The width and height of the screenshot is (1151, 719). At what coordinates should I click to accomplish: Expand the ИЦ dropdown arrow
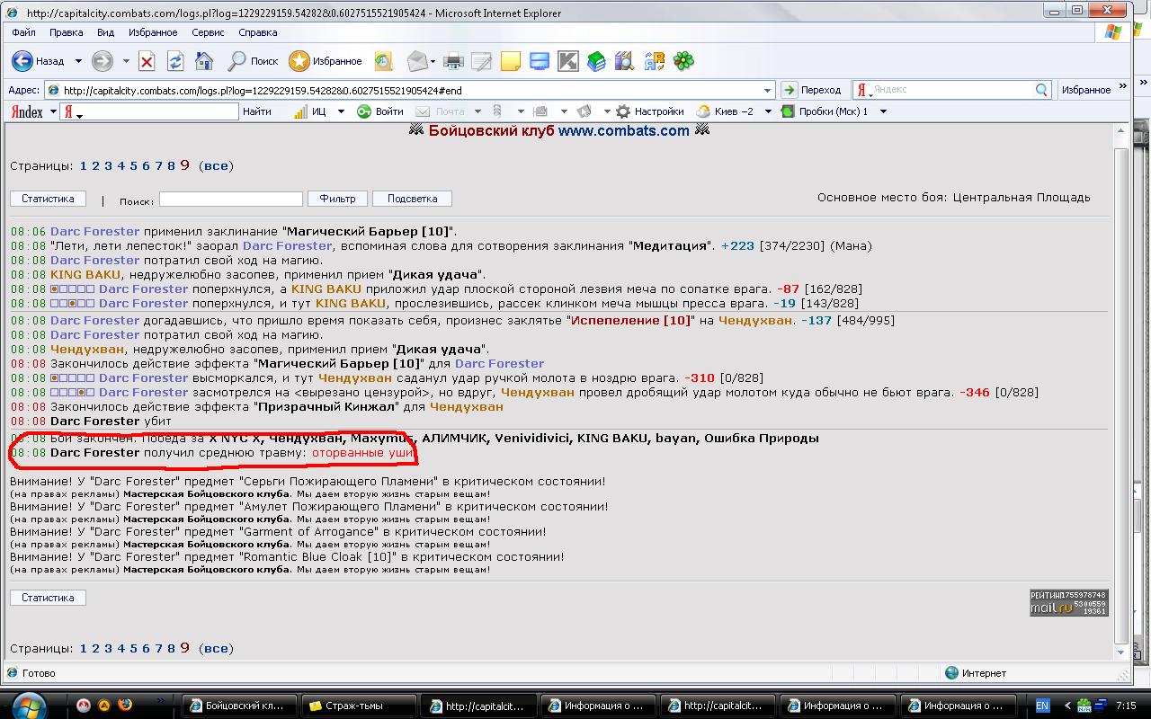(341, 111)
